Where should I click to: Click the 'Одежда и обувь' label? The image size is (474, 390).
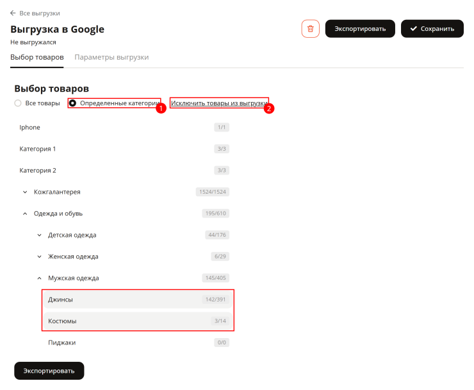click(x=58, y=214)
